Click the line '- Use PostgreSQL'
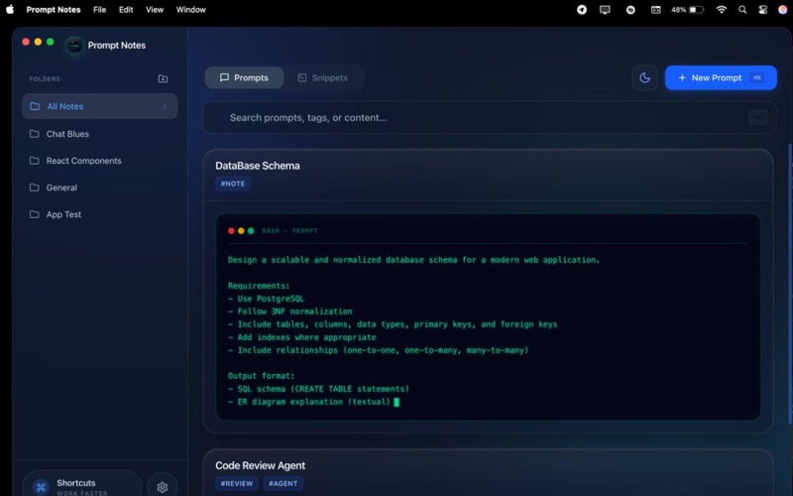 coord(266,299)
